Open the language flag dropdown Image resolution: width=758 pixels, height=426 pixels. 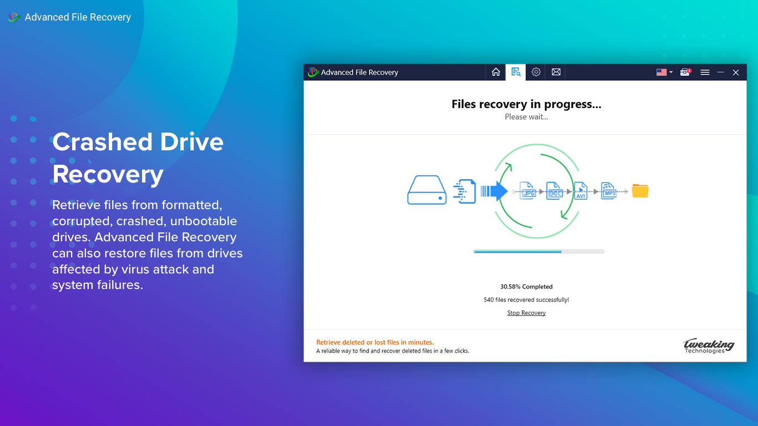664,72
